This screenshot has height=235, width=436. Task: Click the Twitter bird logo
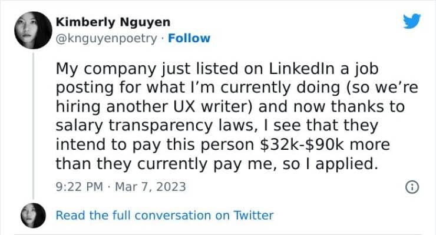coord(412,22)
